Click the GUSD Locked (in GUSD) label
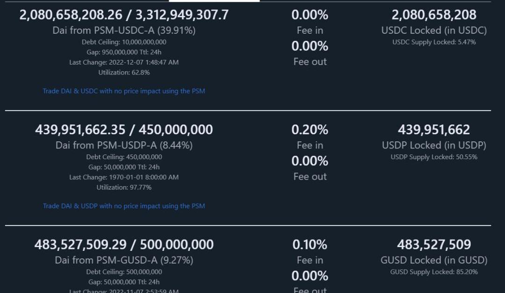This screenshot has width=505, height=293. (434, 260)
